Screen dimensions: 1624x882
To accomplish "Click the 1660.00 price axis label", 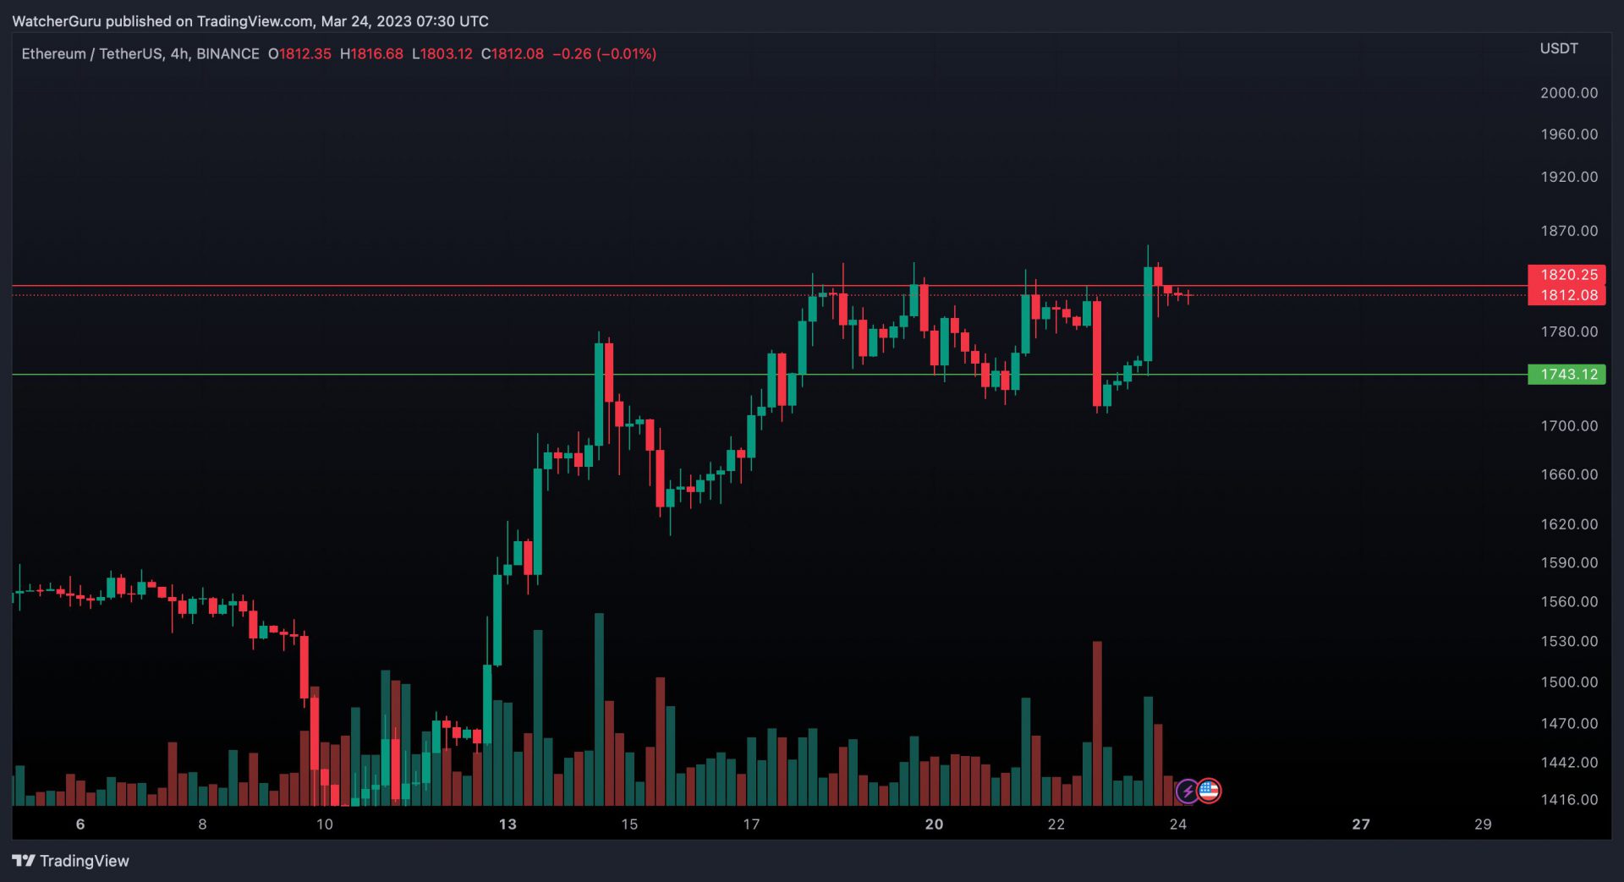I will click(1569, 474).
